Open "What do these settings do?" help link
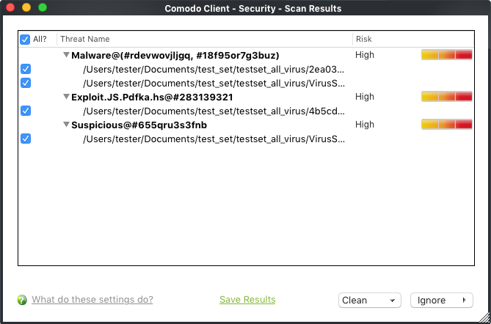The width and height of the screenshot is (491, 324). 92,300
